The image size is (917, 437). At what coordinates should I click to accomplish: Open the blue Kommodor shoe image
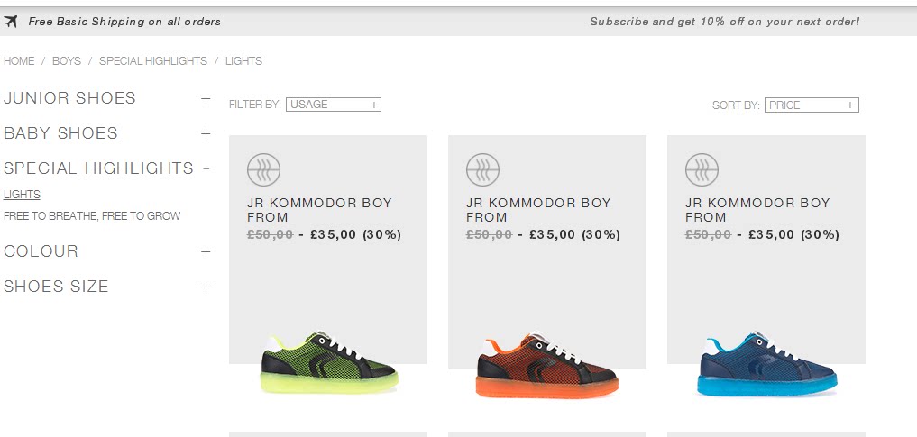[766, 365]
